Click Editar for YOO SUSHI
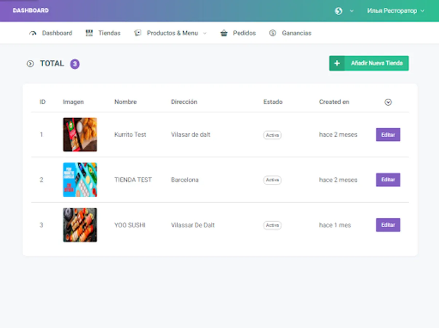 tap(388, 225)
